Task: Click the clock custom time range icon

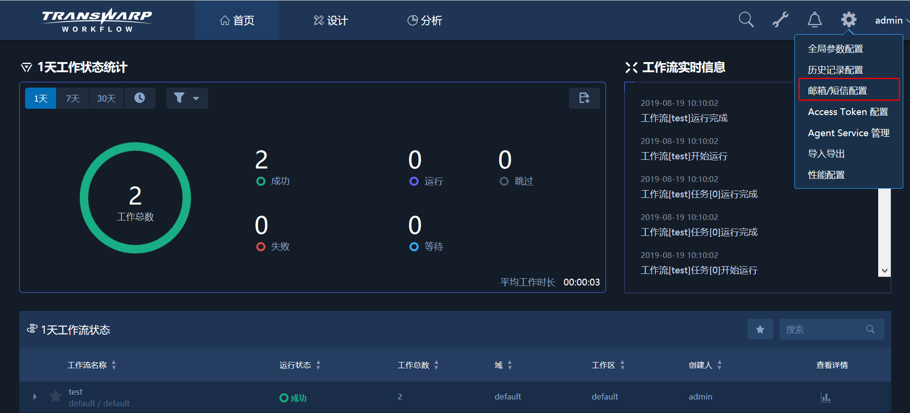Action: (140, 98)
